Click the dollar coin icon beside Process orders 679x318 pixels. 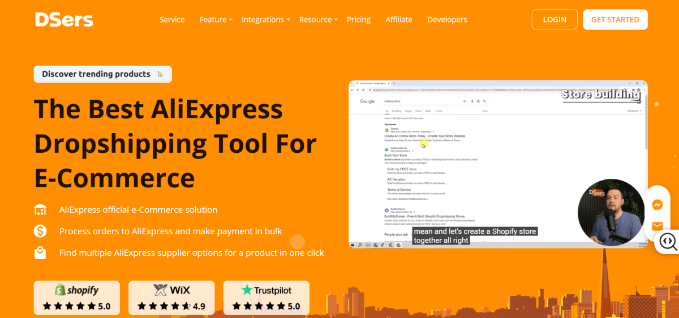(40, 231)
